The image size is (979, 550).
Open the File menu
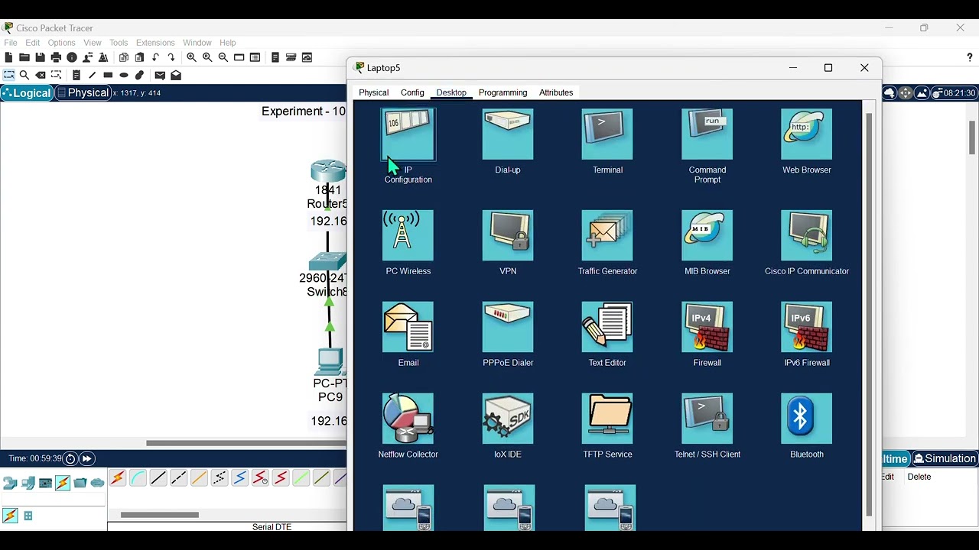[x=11, y=43]
